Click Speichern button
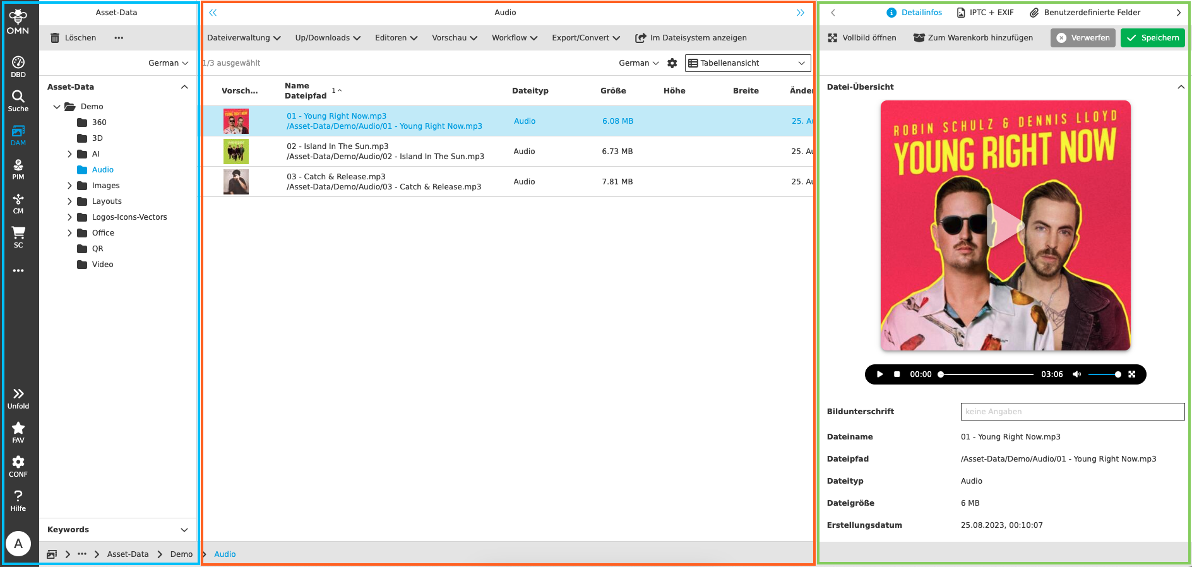This screenshot has width=1192, height=567. [x=1153, y=38]
